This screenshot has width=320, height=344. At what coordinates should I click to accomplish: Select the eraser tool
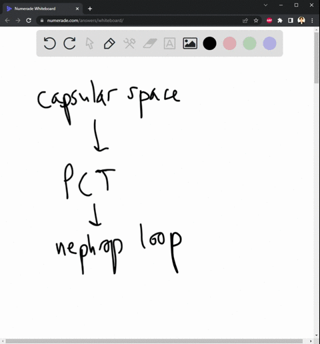(x=150, y=43)
